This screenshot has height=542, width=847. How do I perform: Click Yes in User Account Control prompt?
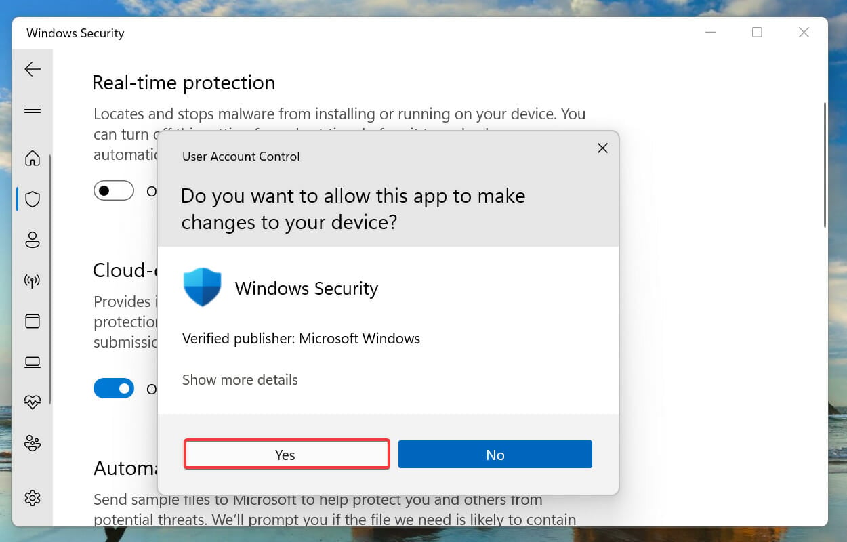[x=287, y=454]
